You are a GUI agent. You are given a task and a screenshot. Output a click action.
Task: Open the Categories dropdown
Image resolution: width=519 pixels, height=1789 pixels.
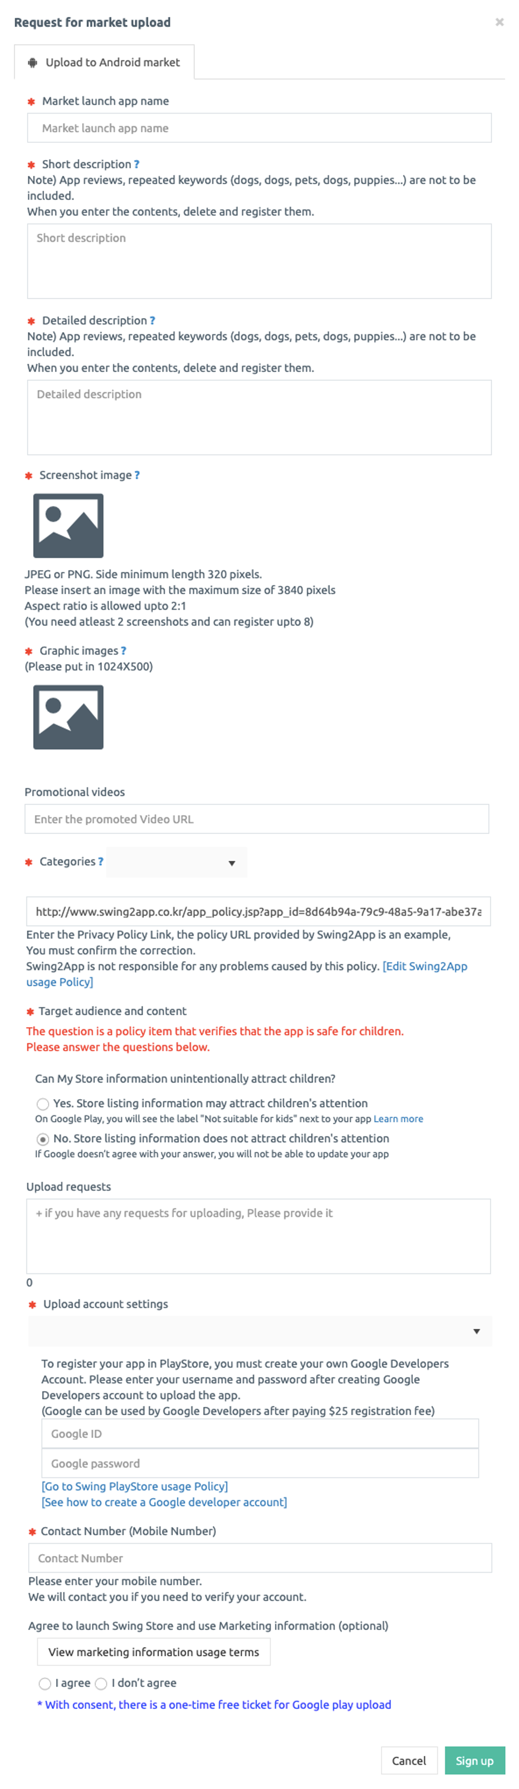177,863
